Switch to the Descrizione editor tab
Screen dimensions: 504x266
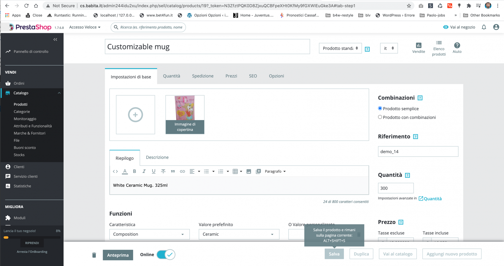click(157, 157)
